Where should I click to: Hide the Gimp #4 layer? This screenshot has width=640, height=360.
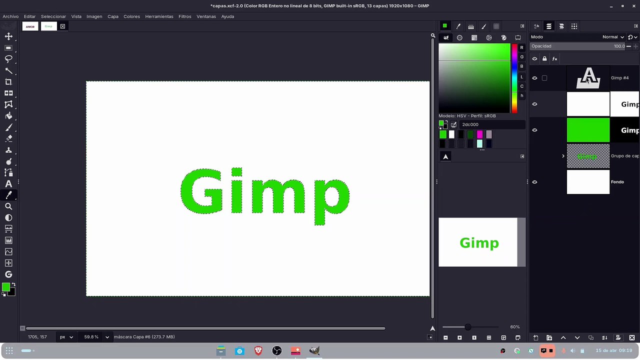pyautogui.click(x=534, y=78)
